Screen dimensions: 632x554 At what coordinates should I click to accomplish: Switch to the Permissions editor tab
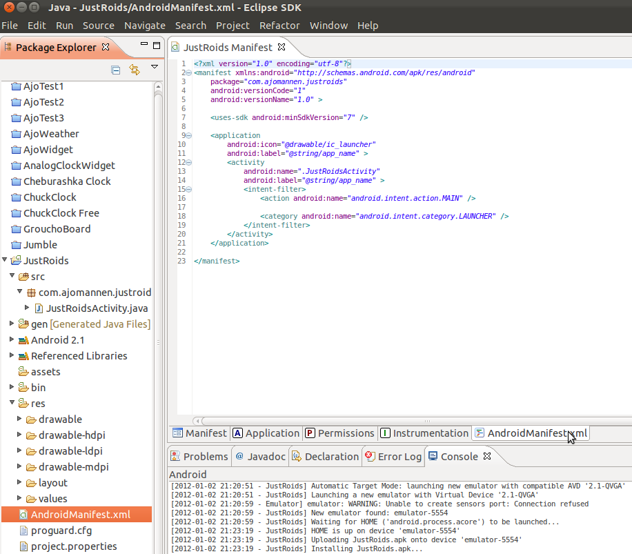[x=339, y=433]
